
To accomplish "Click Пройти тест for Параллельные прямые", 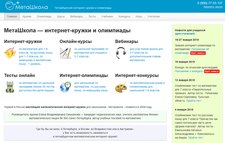I will coord(194,101).
